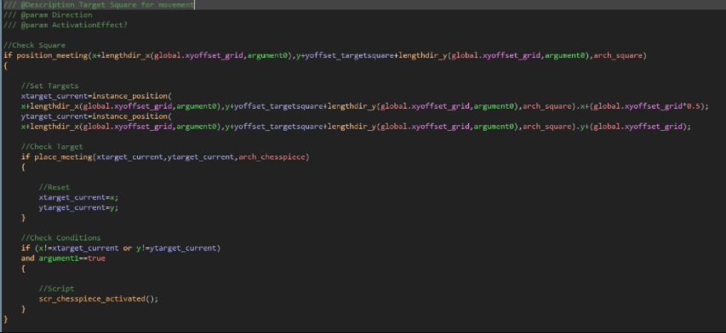
Task: Click the '//Set Targets' comment
Action: point(49,86)
